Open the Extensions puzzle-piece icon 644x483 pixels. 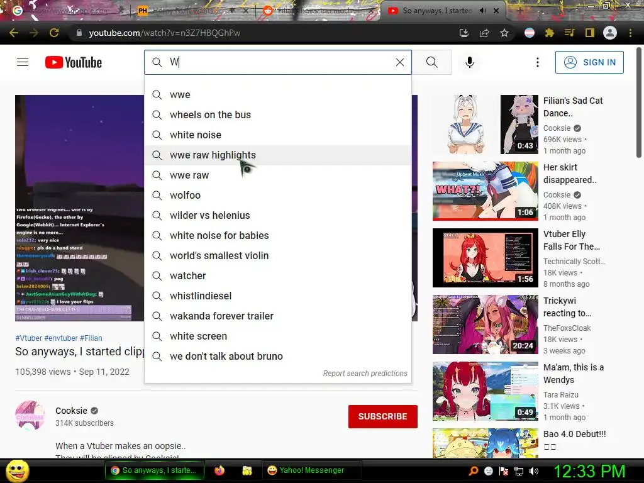click(x=549, y=33)
